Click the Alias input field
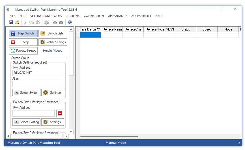This screenshot has width=245, height=150. (x=38, y=84)
